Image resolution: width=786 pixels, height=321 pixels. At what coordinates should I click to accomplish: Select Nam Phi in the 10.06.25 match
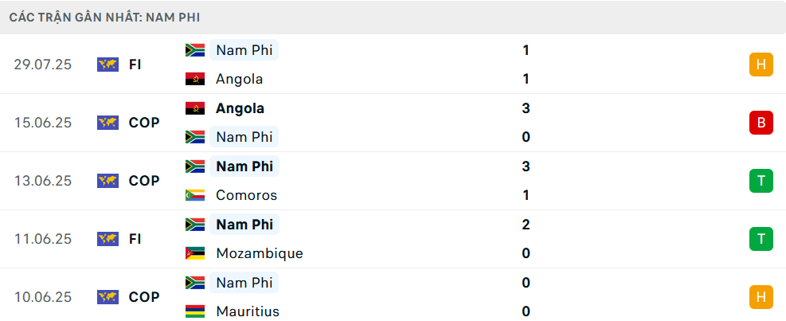click(244, 283)
